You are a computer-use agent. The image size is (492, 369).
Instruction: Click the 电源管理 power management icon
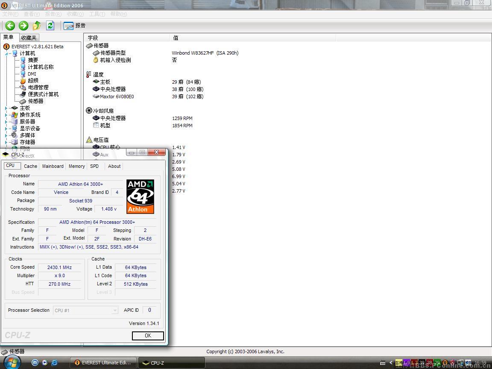pos(23,88)
